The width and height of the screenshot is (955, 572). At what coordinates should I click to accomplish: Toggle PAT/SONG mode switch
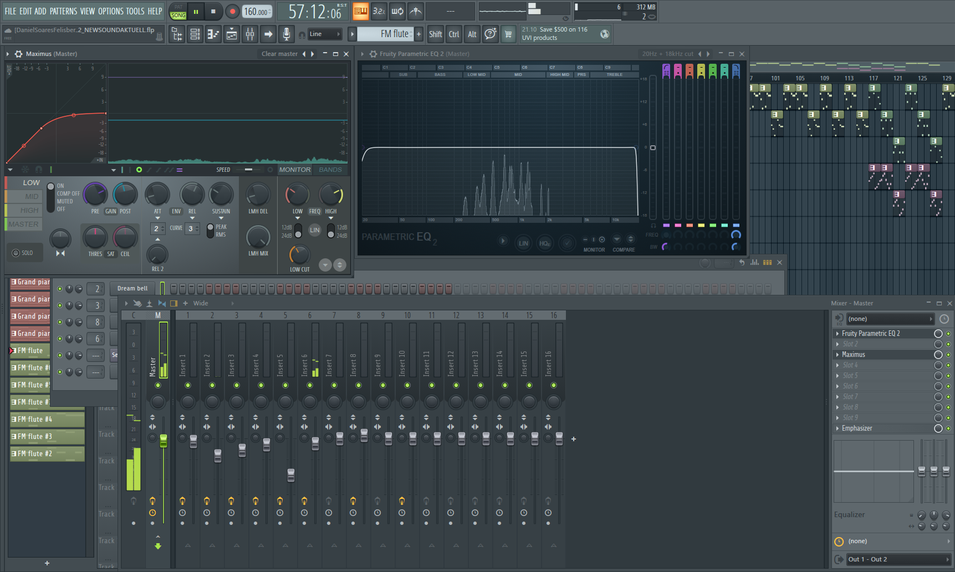pyautogui.click(x=178, y=11)
